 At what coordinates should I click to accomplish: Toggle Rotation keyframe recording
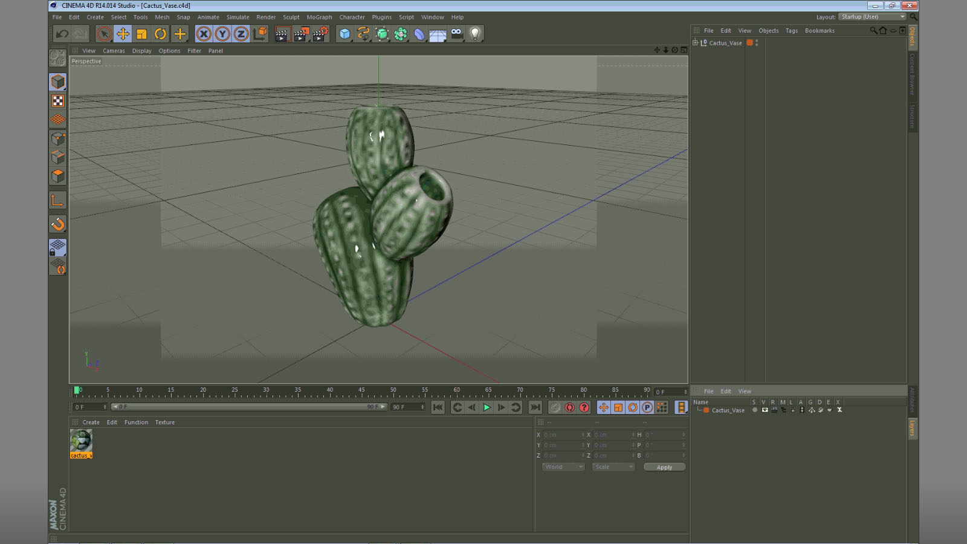click(632, 407)
